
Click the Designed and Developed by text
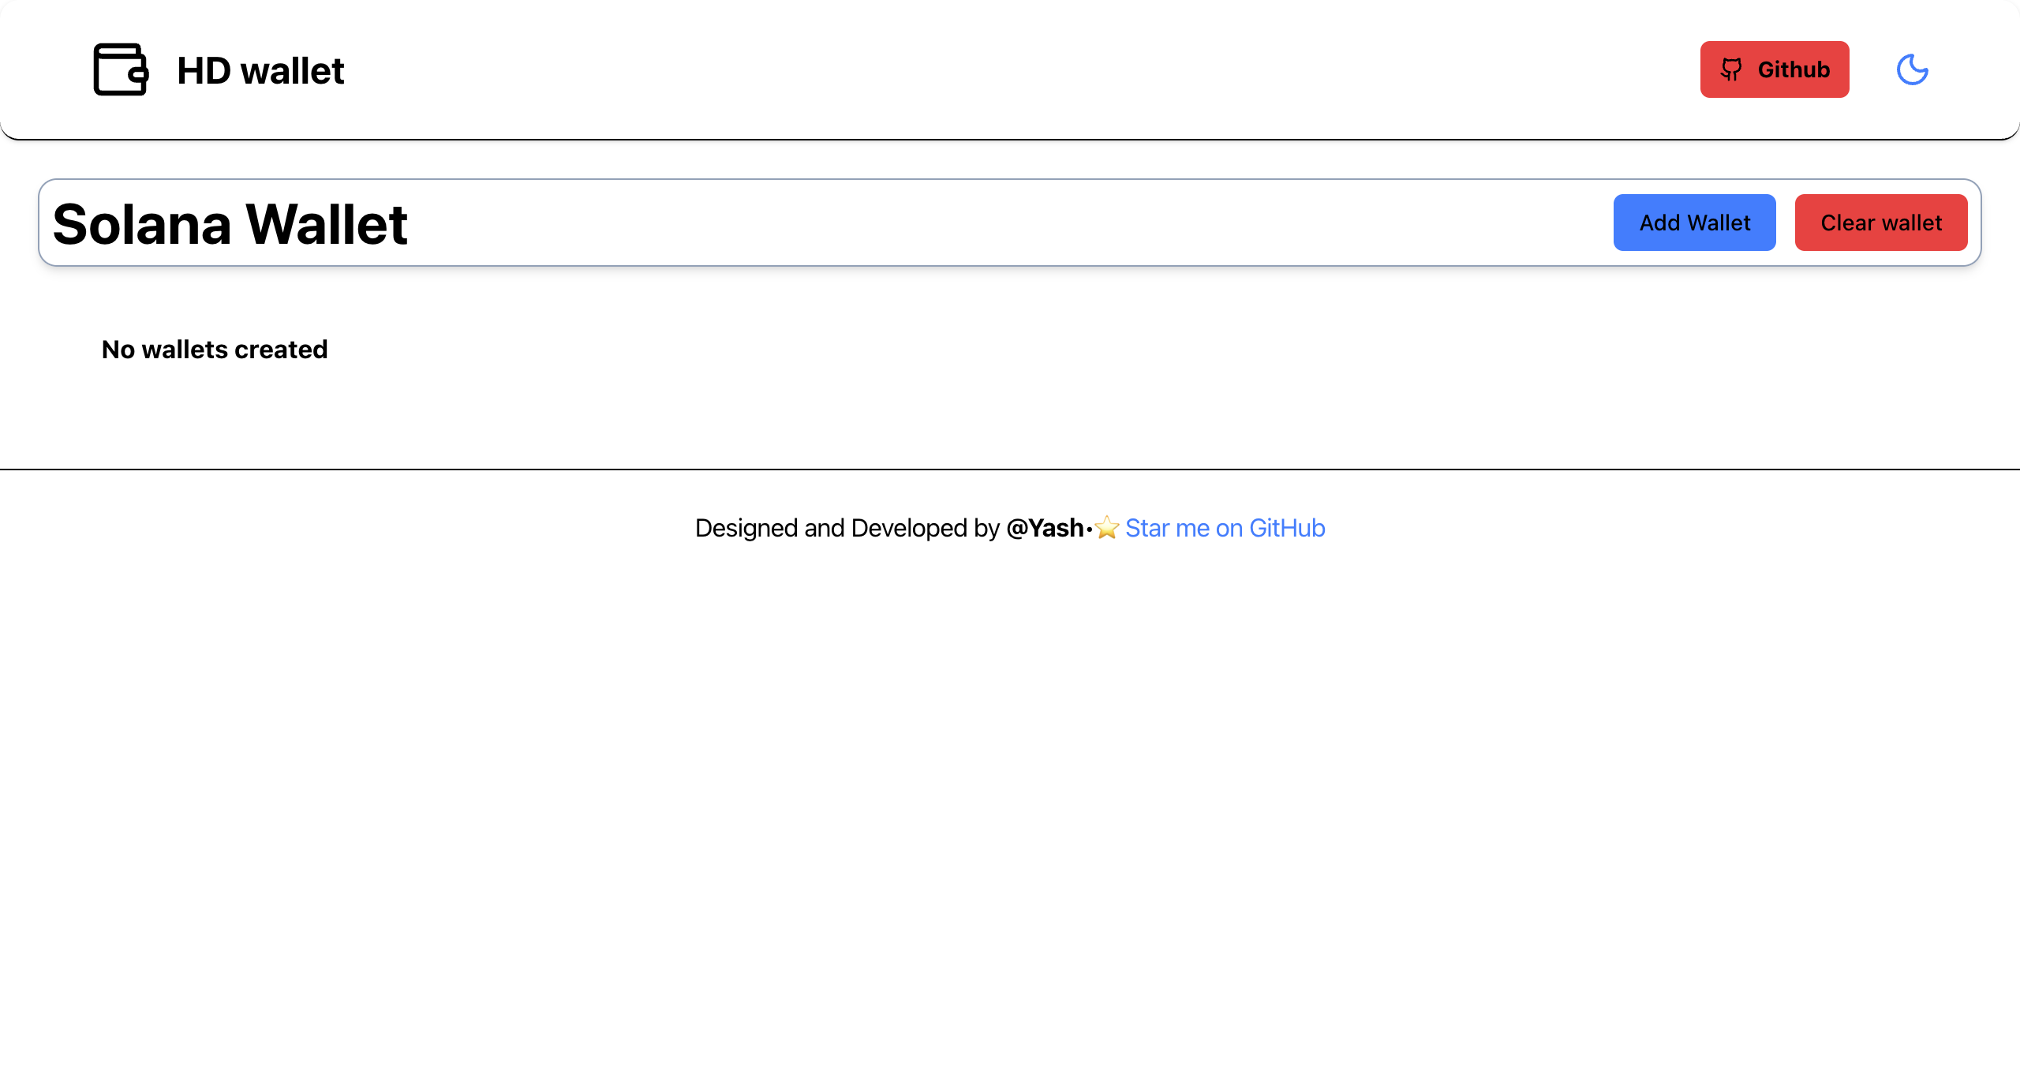[847, 528]
